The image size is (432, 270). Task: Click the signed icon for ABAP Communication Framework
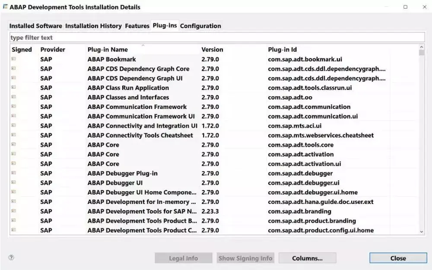14,107
